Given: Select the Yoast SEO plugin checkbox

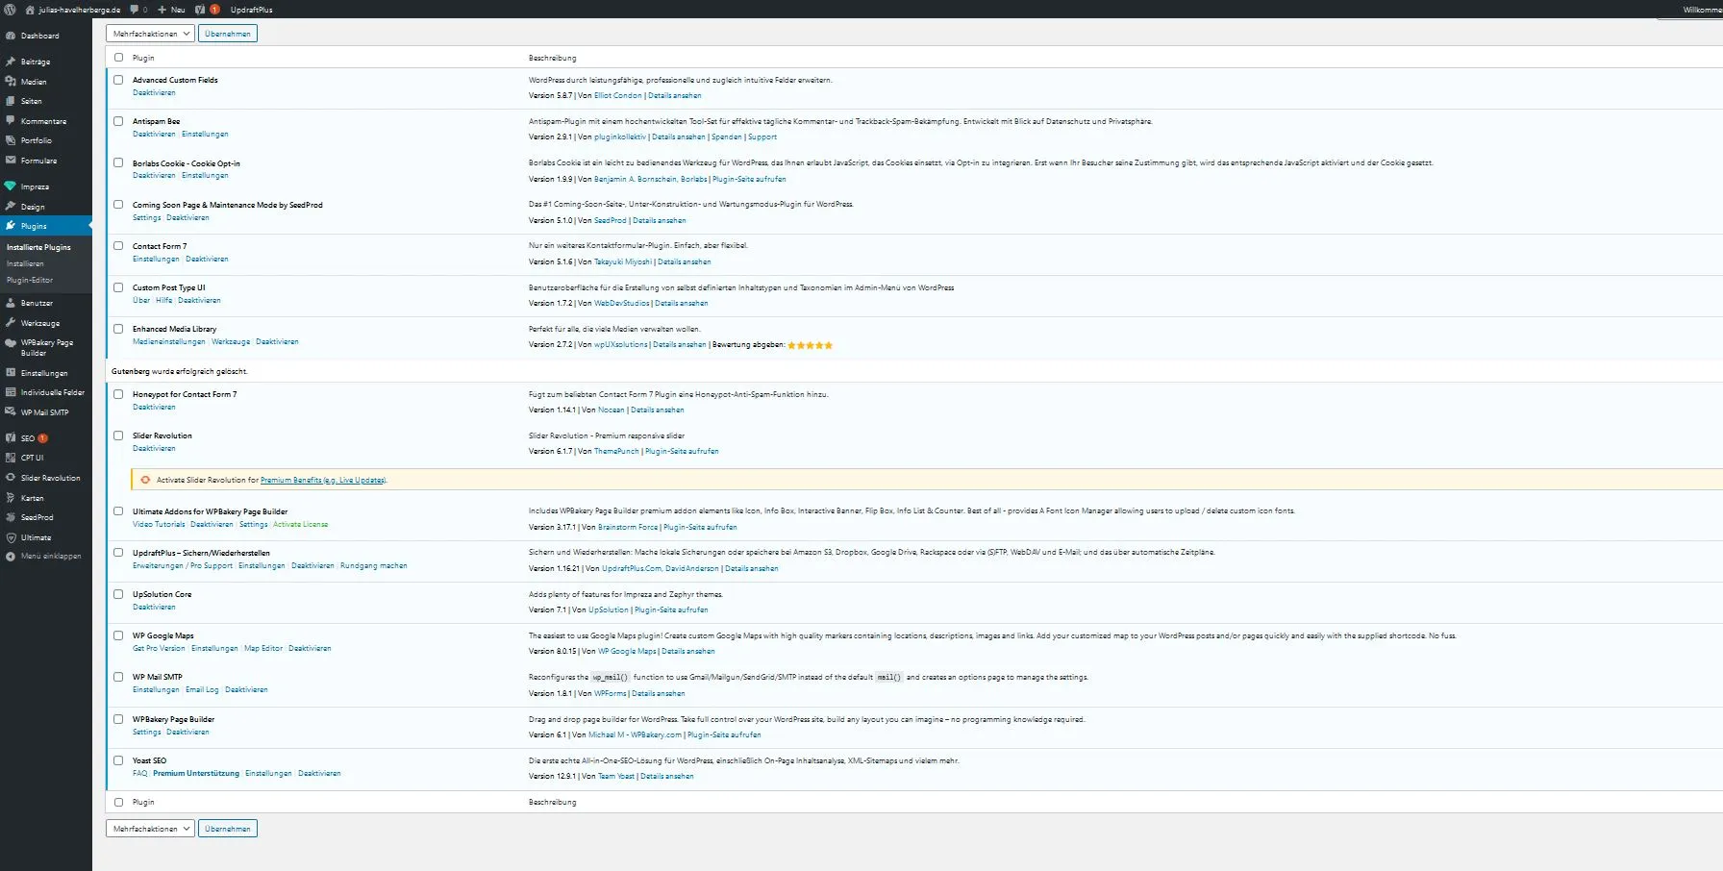Looking at the screenshot, I should coord(118,760).
